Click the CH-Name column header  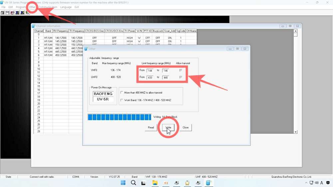tap(191, 31)
